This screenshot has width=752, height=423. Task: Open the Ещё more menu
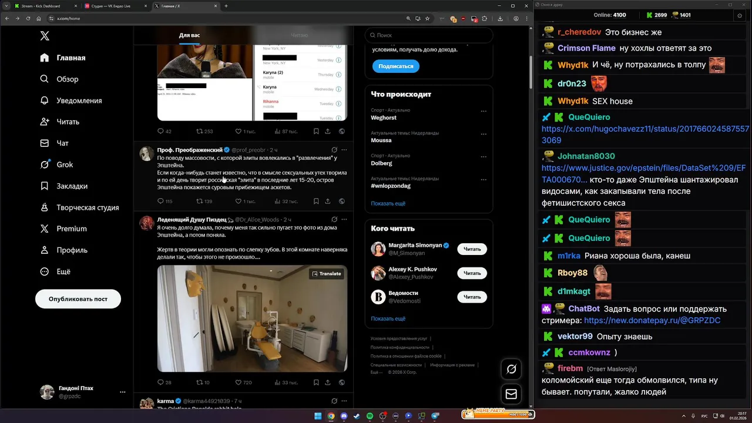pos(55,271)
